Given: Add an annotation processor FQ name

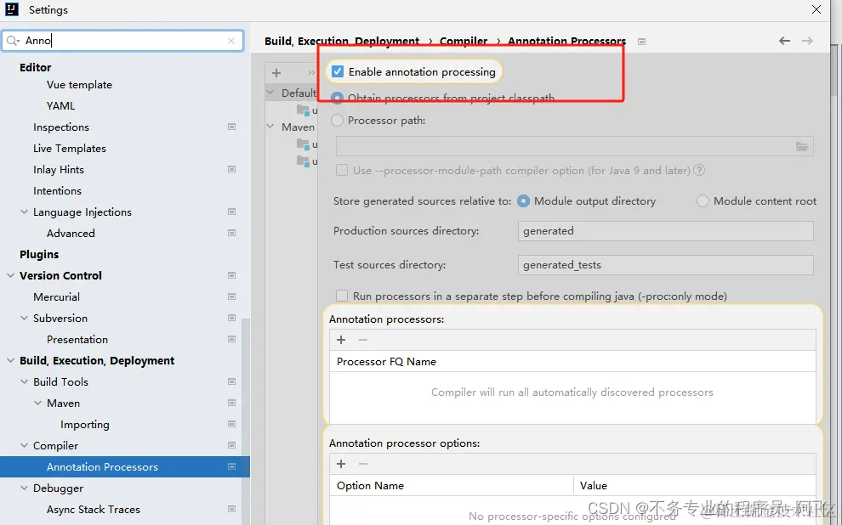Looking at the screenshot, I should pyautogui.click(x=341, y=340).
